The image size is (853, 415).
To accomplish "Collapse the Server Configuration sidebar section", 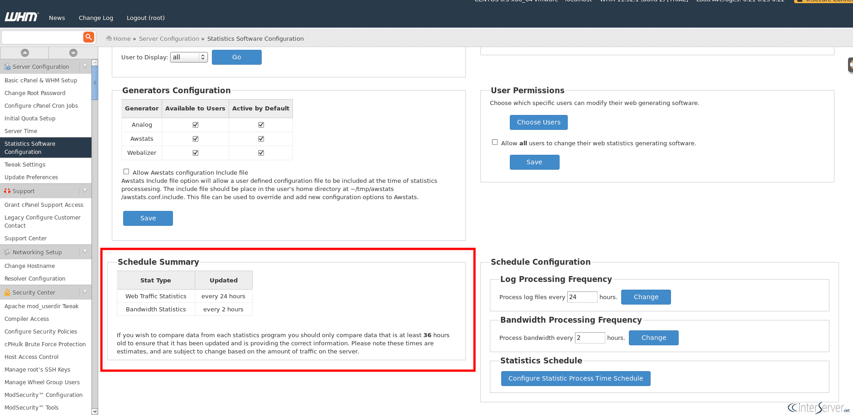I will (85, 66).
